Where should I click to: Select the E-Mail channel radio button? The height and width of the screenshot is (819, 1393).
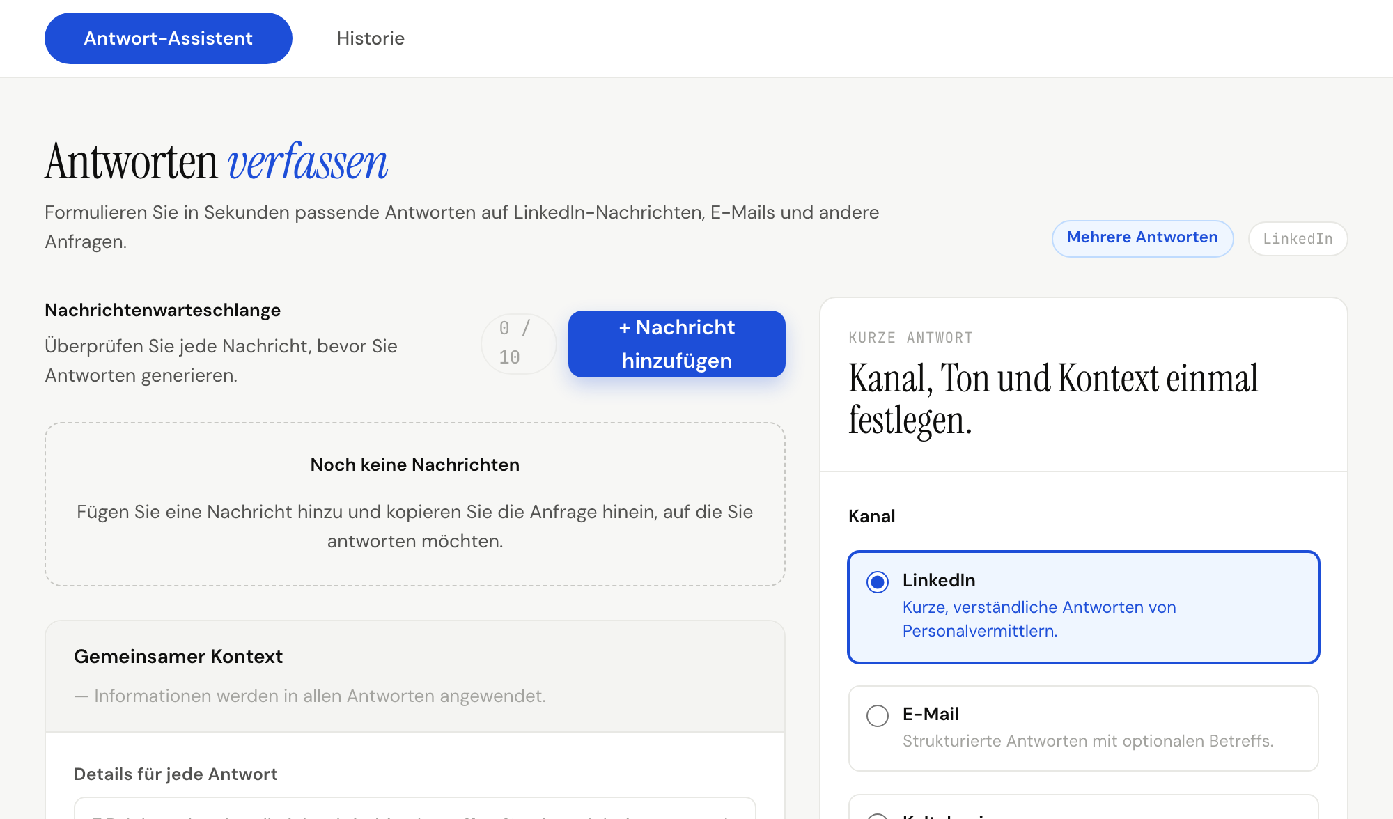pyautogui.click(x=878, y=715)
